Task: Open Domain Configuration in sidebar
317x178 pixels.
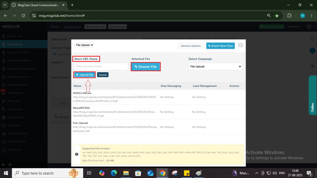Action: (x=22, y=69)
